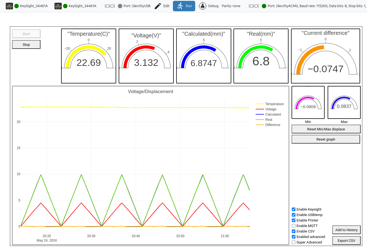The height and width of the screenshot is (252, 367).
Task: Click the Voltage(V) gauge
Action: [146, 56]
